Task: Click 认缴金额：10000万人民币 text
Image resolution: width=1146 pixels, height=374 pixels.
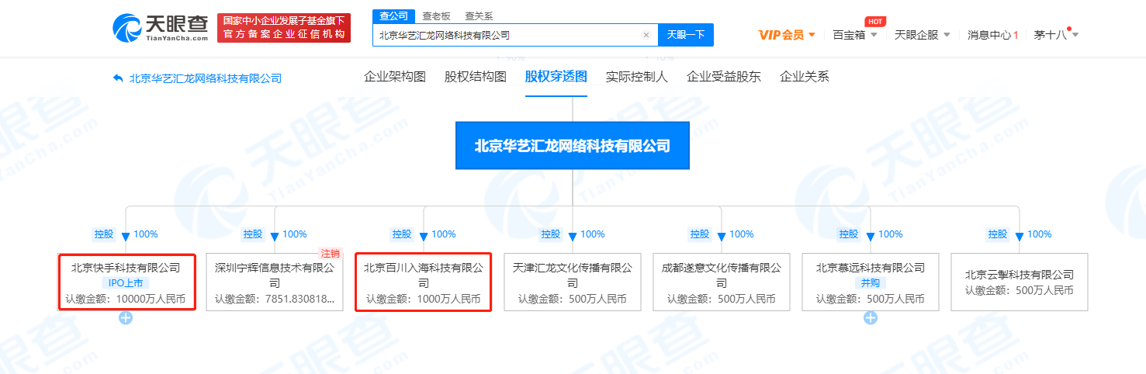Action: coord(126,298)
